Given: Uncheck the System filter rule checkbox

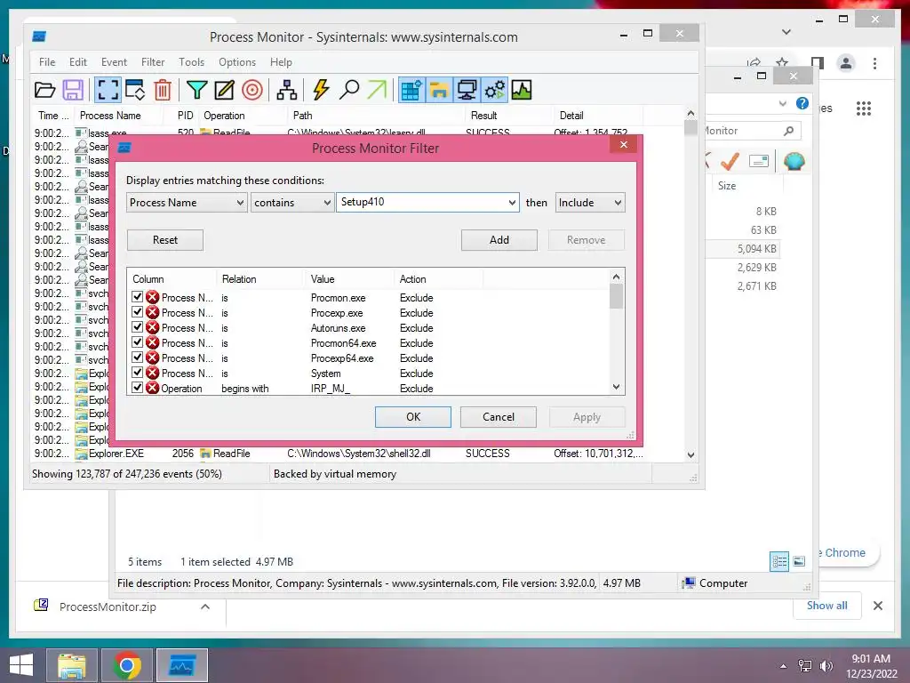Looking at the screenshot, I should (138, 373).
